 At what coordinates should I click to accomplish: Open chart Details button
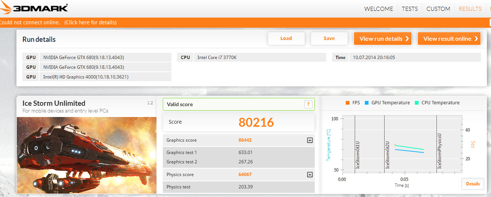[x=473, y=184]
